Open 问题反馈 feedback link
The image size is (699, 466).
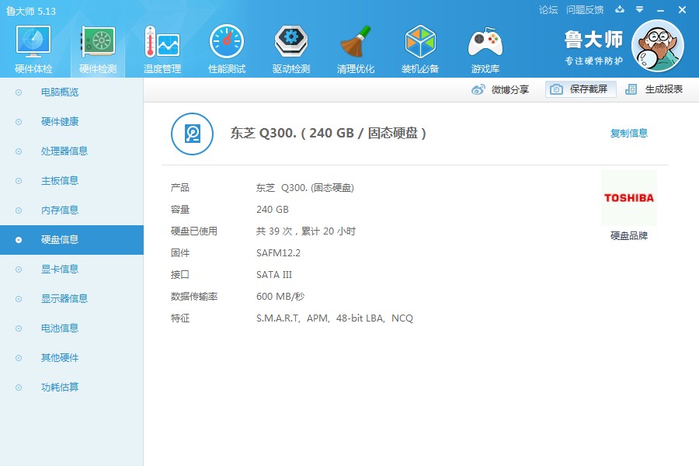tap(584, 10)
